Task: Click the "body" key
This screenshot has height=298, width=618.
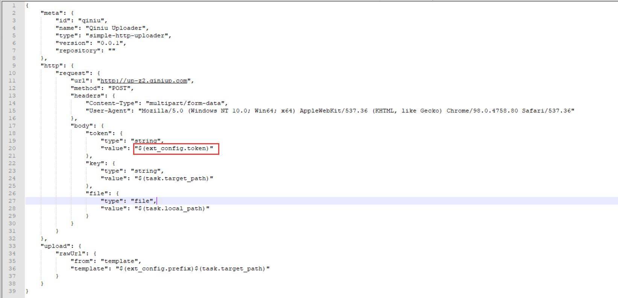Action: (x=82, y=126)
